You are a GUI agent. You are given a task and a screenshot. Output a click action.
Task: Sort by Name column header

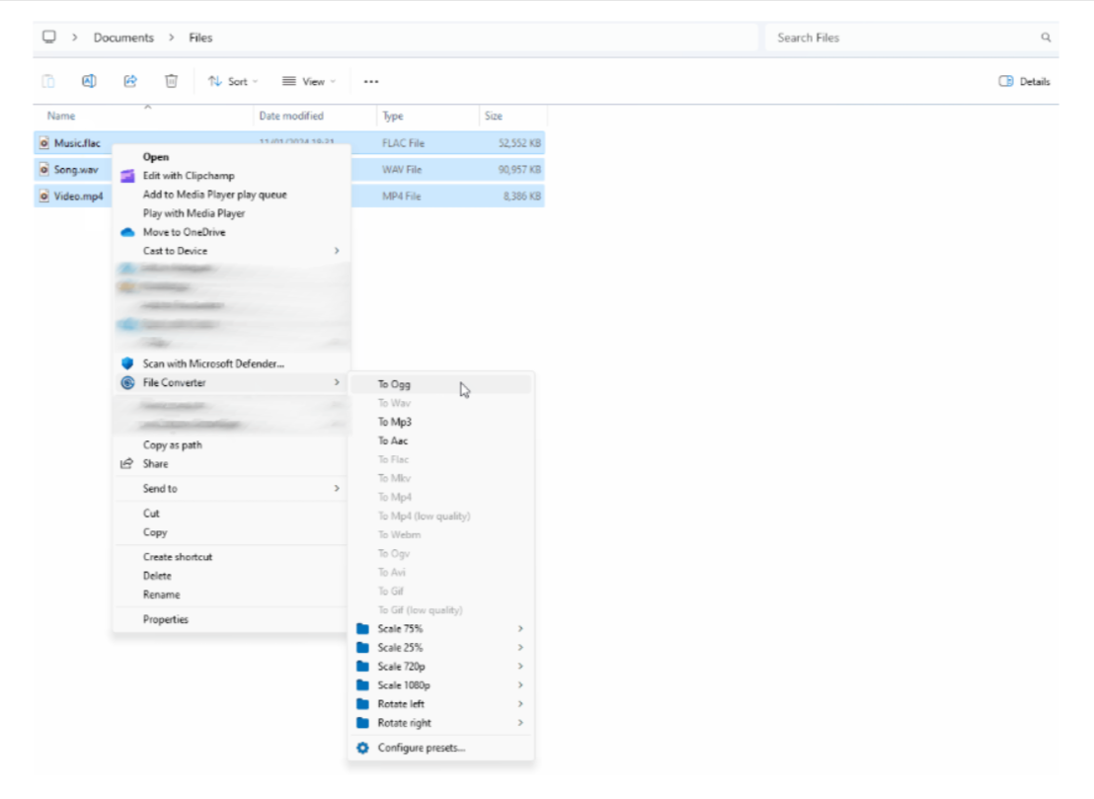tap(61, 116)
